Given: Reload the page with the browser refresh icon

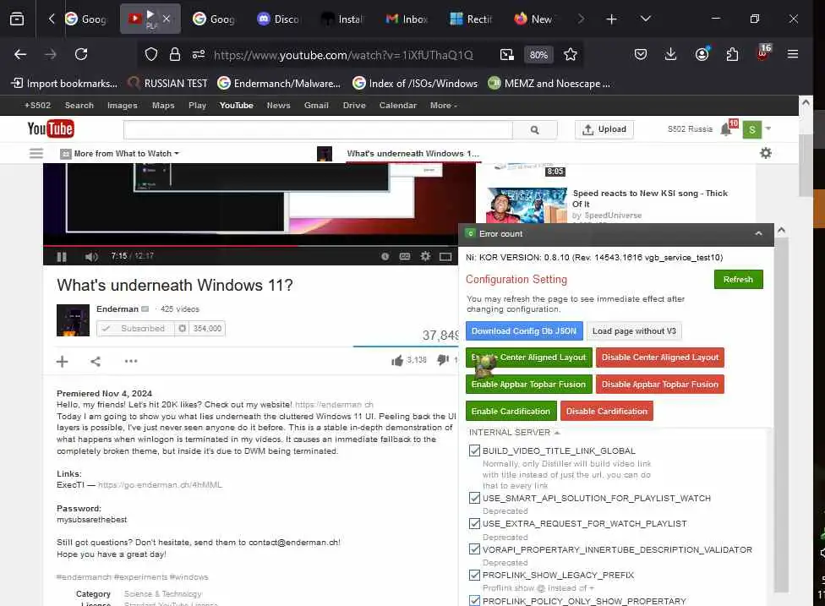Looking at the screenshot, I should click(81, 54).
